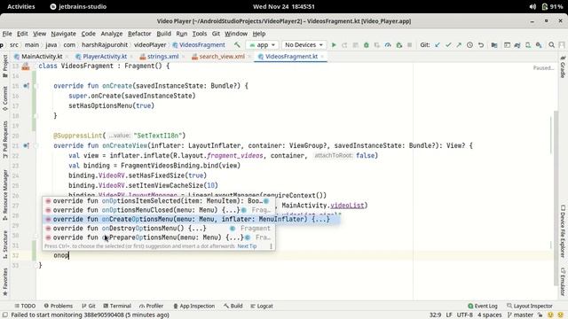Open the Resource Manager sidebar panel

click(x=5, y=195)
